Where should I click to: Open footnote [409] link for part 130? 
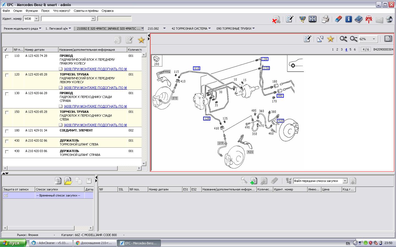(x=95, y=106)
